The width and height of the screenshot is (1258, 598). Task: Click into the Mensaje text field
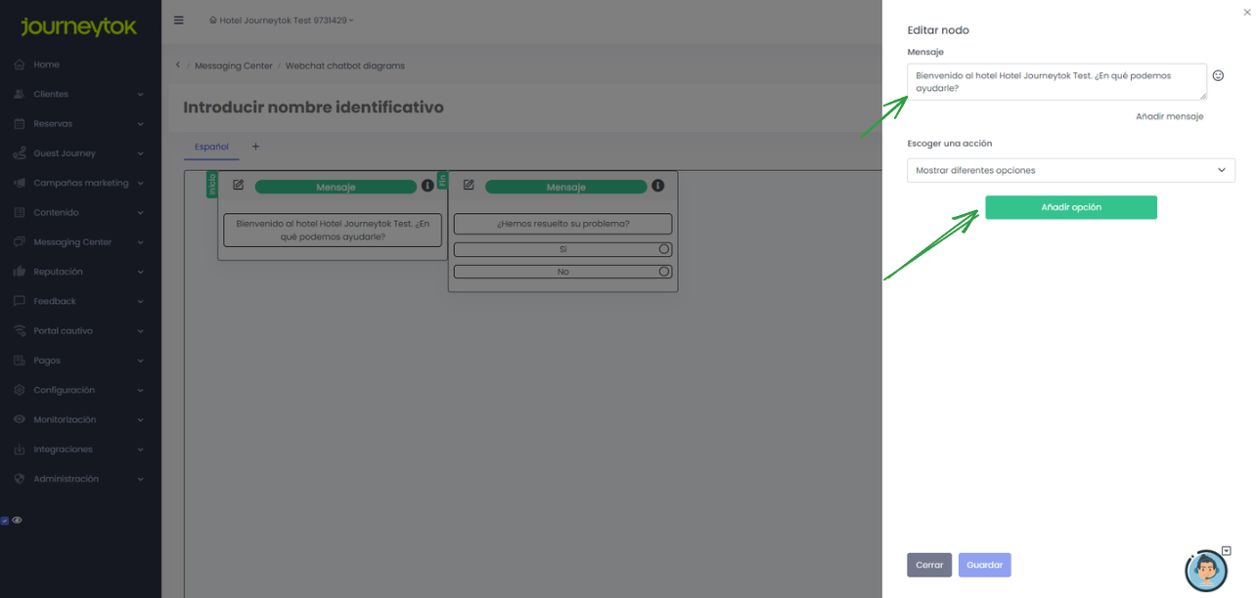click(1056, 81)
